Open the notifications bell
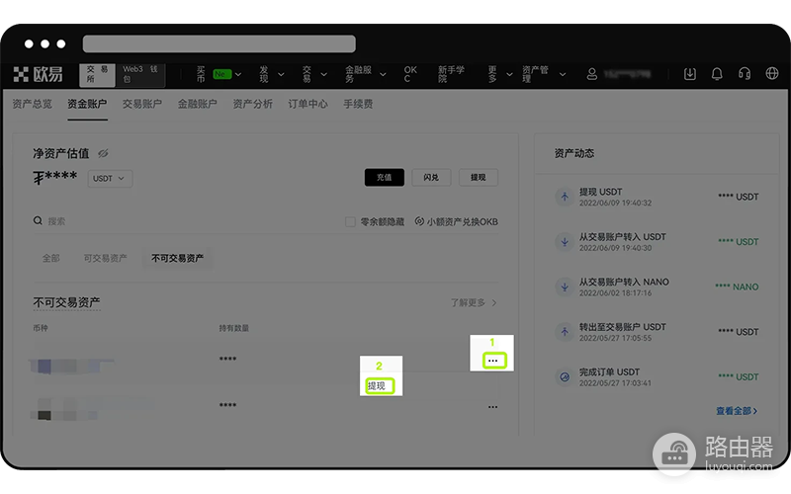791x494 pixels. (717, 74)
